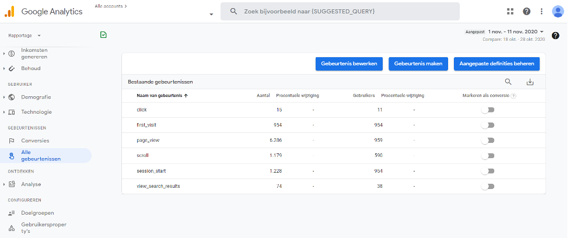The width and height of the screenshot is (570, 238).
Task: Click Alle accounts breadcrumb link
Action: click(x=110, y=6)
